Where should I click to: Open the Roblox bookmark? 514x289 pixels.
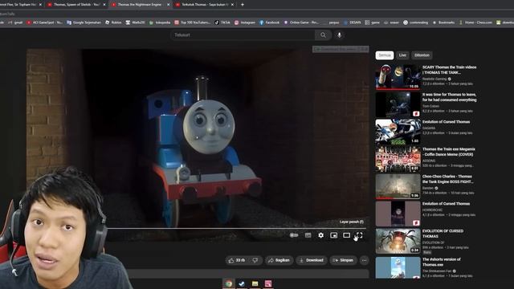(113, 22)
